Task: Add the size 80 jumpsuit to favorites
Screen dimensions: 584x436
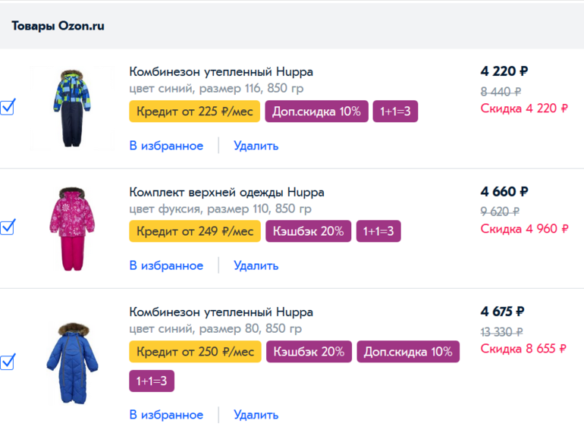Action: click(x=166, y=415)
